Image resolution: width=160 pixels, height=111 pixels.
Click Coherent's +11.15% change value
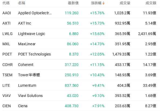click(97, 65)
